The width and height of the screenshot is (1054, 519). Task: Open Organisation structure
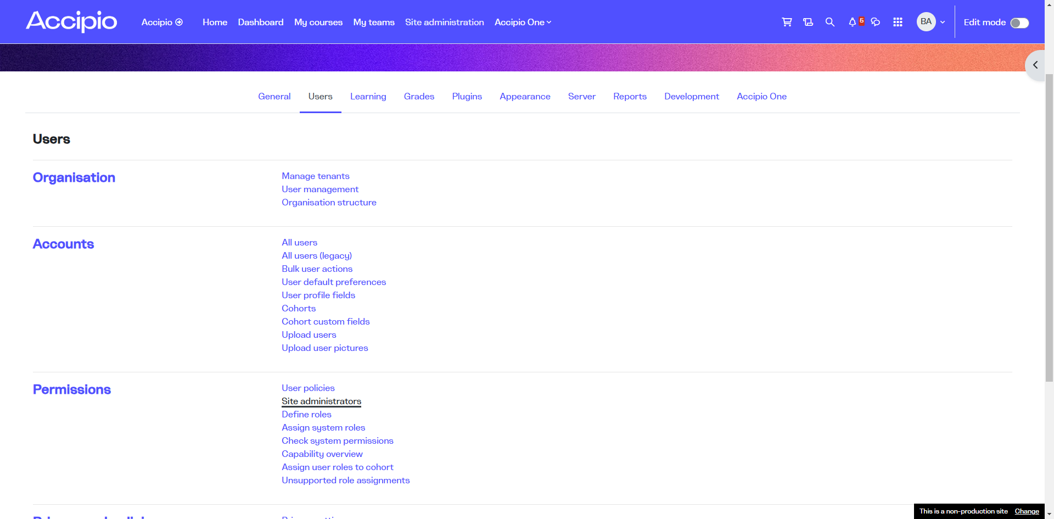point(329,202)
